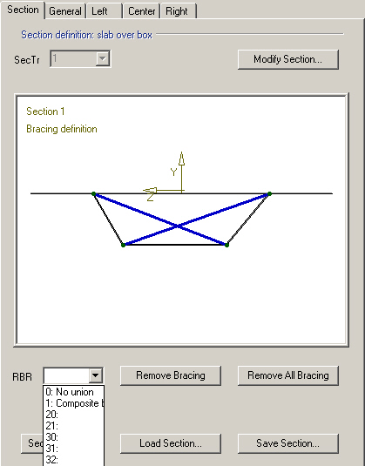The image size is (365, 466).
Task: Switch to the General tab
Action: click(x=65, y=11)
